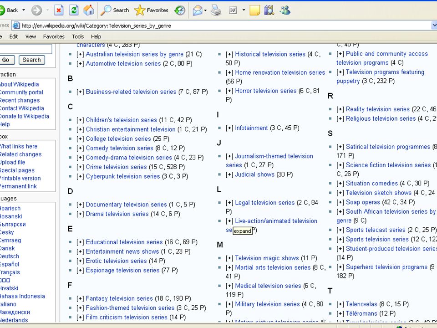Viewport: 437px width, 328px height.
Task: Expand Reality television series category
Action: coord(340,109)
